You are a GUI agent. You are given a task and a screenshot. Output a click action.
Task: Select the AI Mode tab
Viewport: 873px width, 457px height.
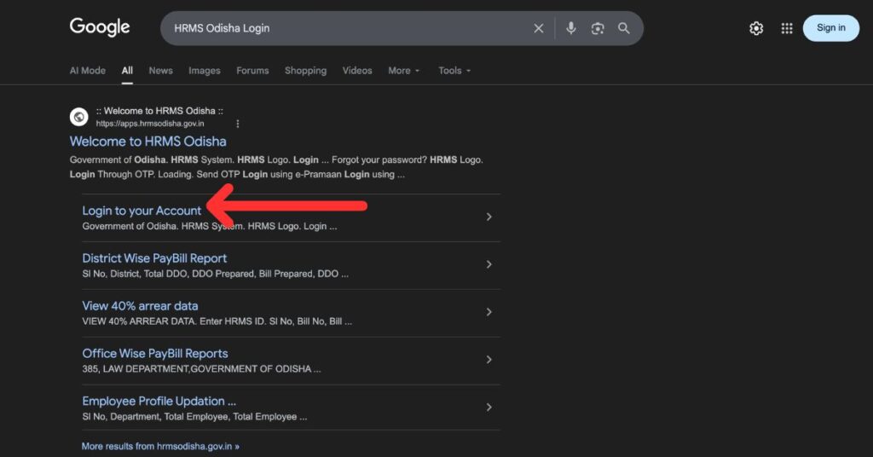pyautogui.click(x=87, y=71)
